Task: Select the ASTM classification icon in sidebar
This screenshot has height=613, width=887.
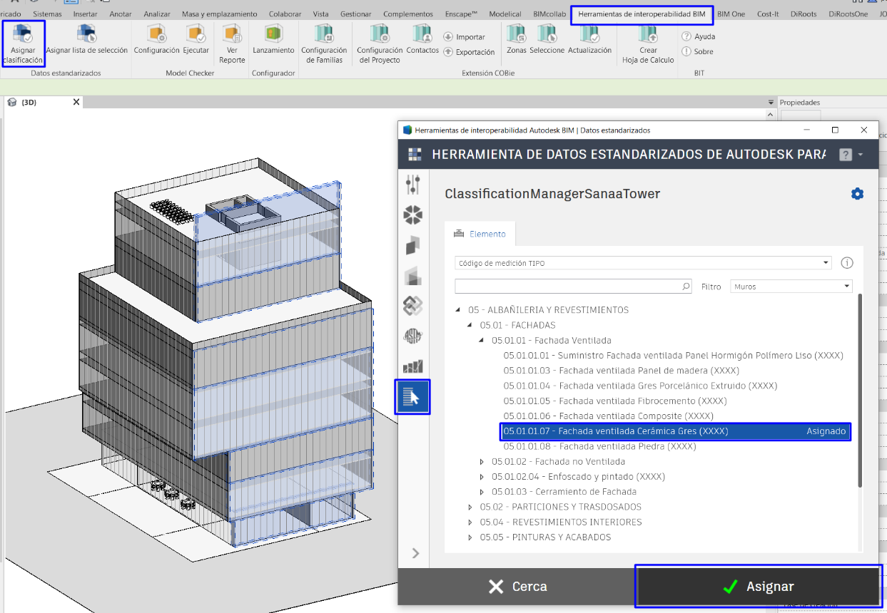Action: tap(412, 336)
